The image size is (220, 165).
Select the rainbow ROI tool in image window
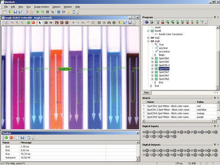pyautogui.click(x=109, y=23)
